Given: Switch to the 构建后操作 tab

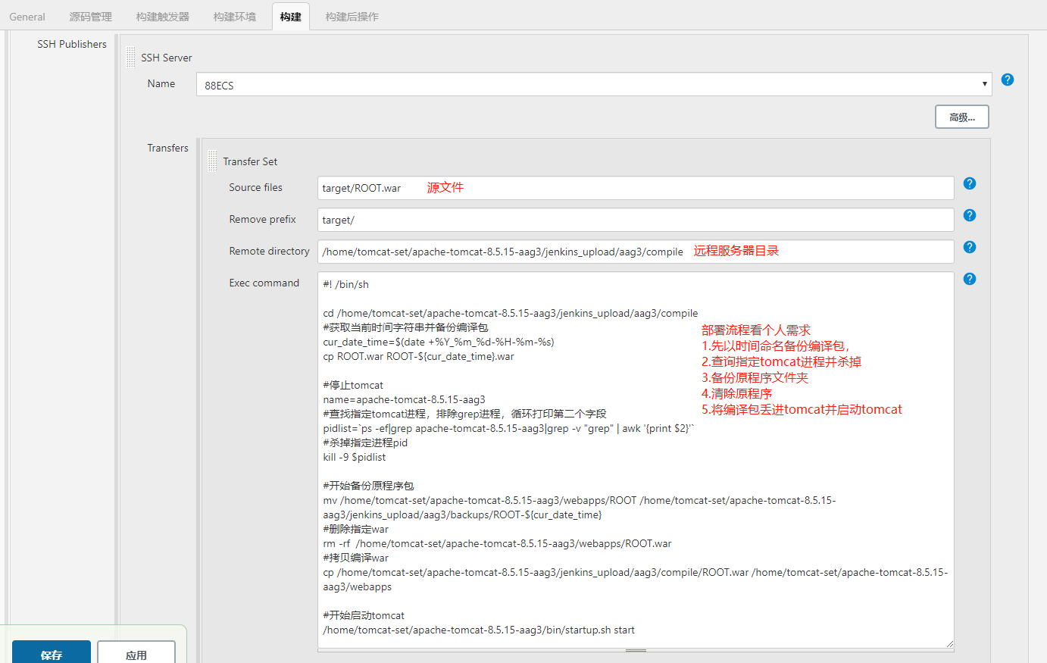Looking at the screenshot, I should (x=352, y=16).
